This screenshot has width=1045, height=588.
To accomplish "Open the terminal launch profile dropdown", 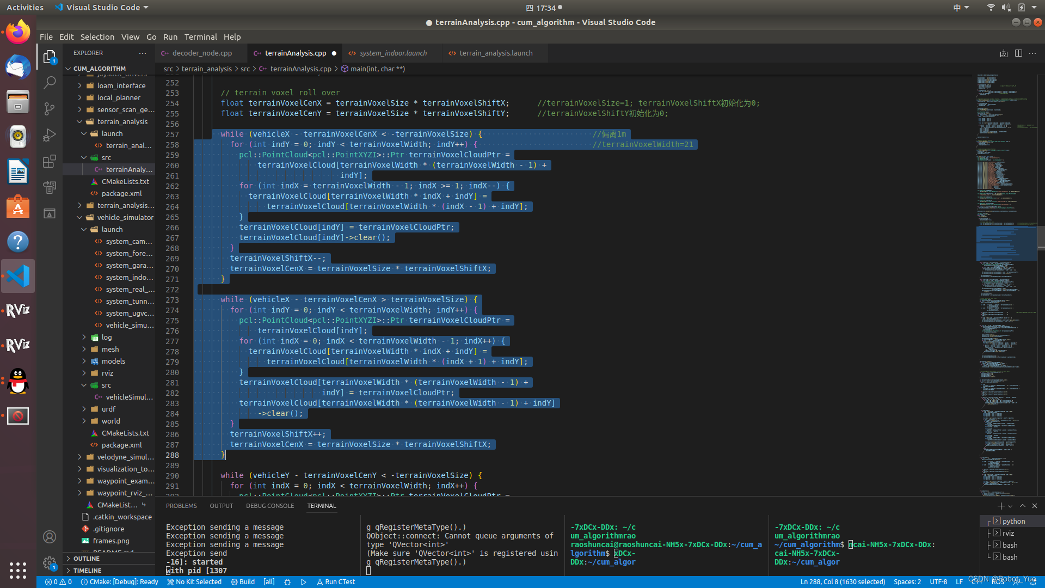I will [1010, 506].
